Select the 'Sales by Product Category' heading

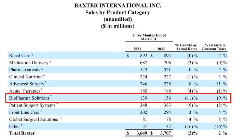[x=118, y=12]
